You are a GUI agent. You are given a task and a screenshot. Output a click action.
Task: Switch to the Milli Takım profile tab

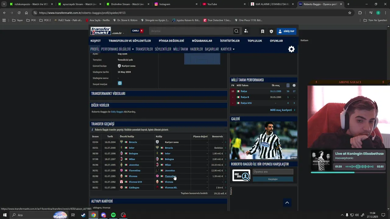click(180, 49)
